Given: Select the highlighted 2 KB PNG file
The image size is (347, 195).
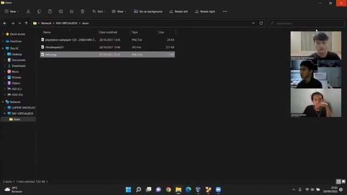Looking at the screenshot, I should (x=107, y=54).
